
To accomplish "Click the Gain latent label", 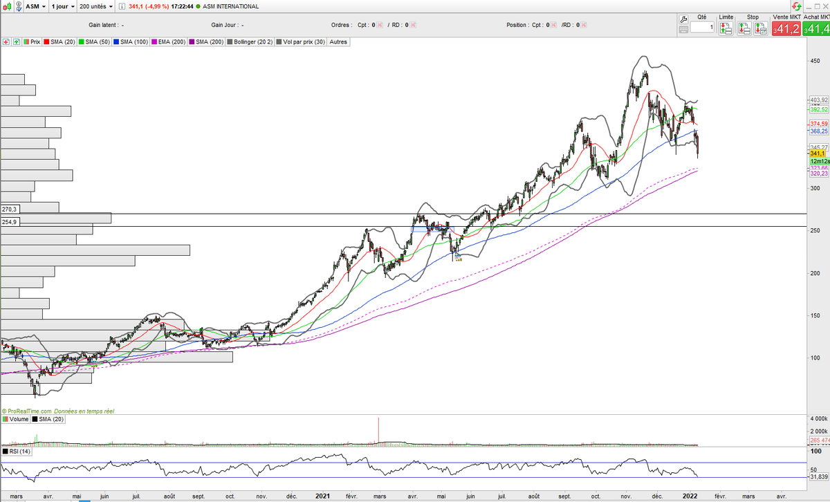I will coord(105,25).
